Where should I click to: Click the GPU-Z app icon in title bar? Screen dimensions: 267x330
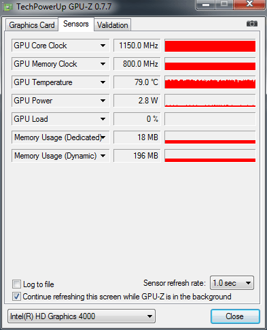tap(7, 7)
